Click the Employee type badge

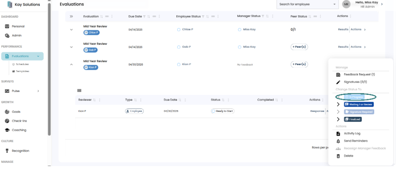(134, 111)
